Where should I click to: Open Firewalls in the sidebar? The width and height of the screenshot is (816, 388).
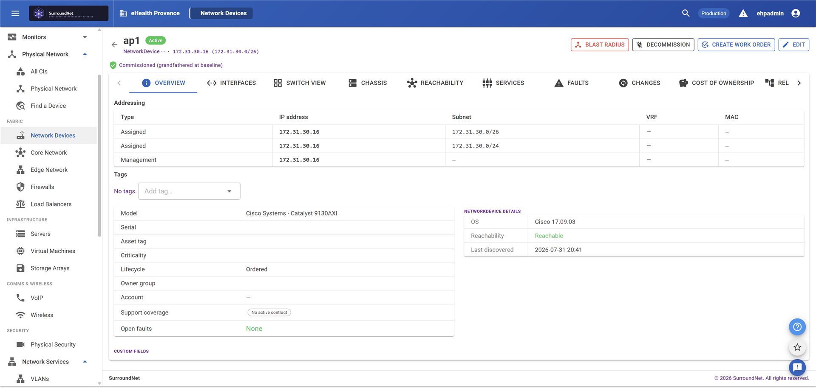click(x=48, y=187)
